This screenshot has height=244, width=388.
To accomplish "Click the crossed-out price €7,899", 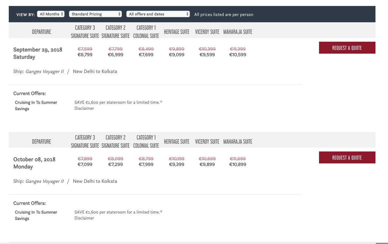I will [x=85, y=159].
